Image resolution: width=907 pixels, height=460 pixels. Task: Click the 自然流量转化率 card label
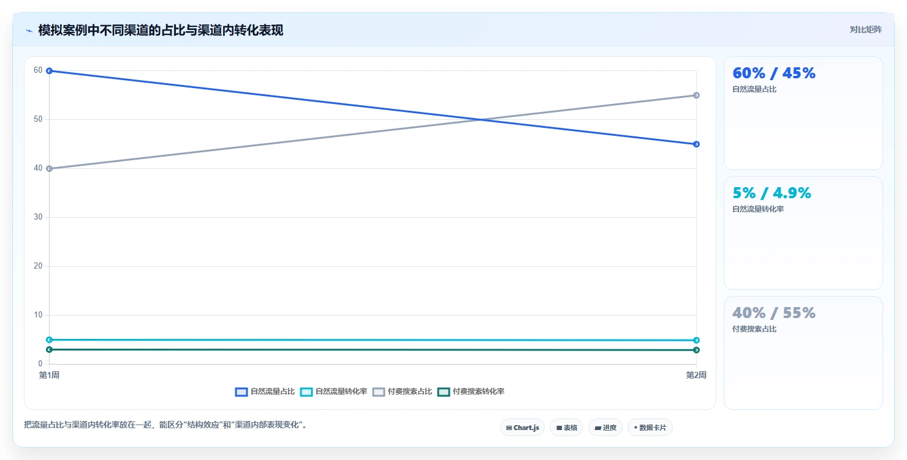tap(758, 209)
